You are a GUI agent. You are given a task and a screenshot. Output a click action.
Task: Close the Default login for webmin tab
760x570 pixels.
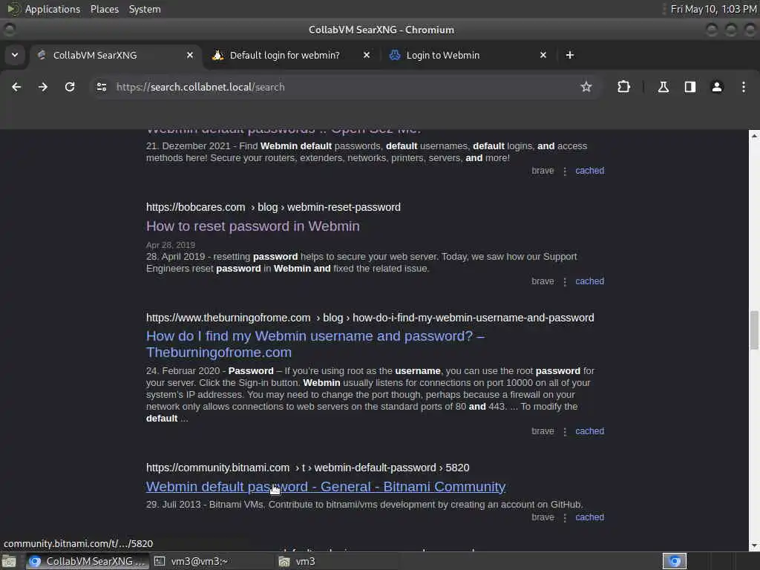click(x=367, y=55)
